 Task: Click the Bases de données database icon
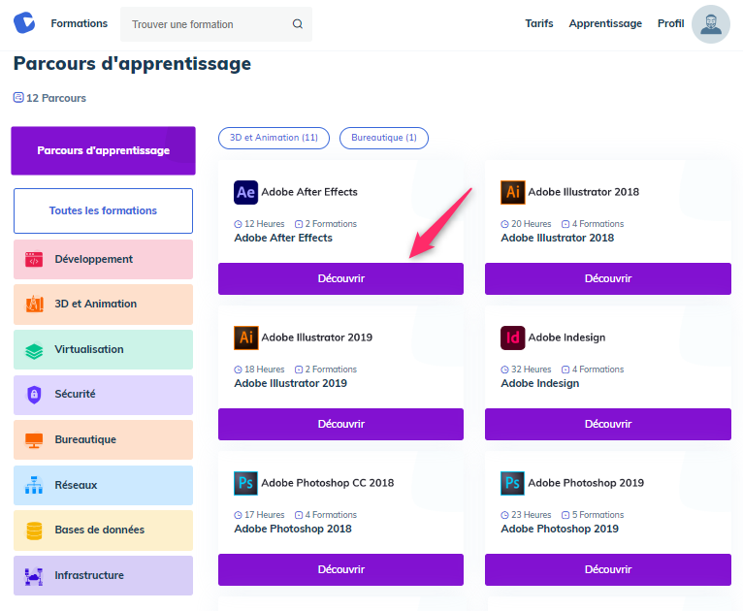[34, 531]
